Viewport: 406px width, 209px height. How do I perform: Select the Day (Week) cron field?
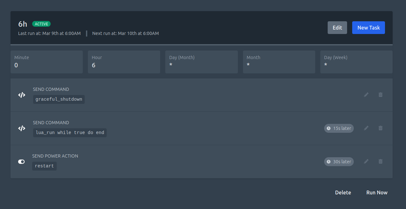356,62
